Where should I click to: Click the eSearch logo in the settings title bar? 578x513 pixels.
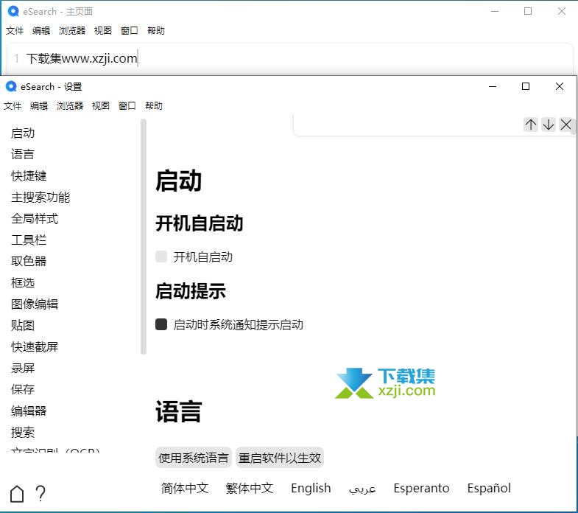pos(11,86)
